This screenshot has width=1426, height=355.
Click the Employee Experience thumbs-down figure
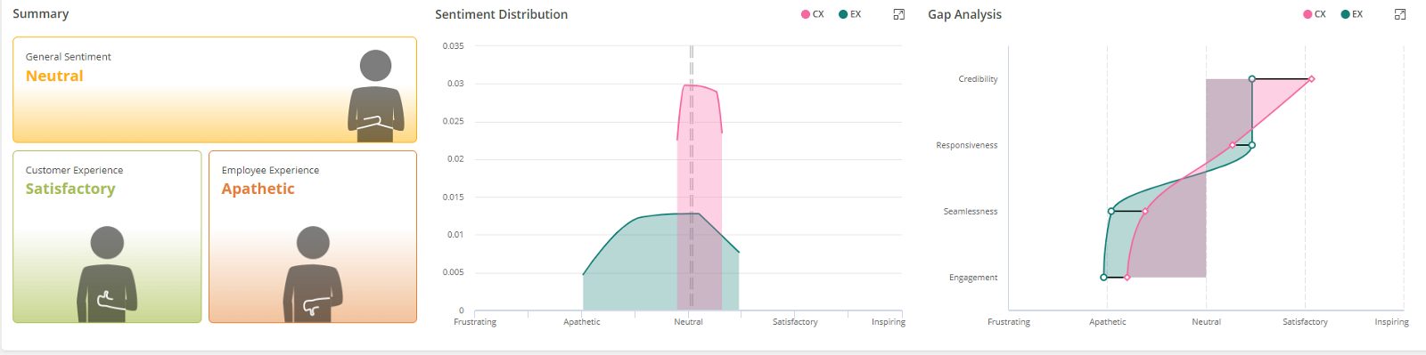(313, 274)
